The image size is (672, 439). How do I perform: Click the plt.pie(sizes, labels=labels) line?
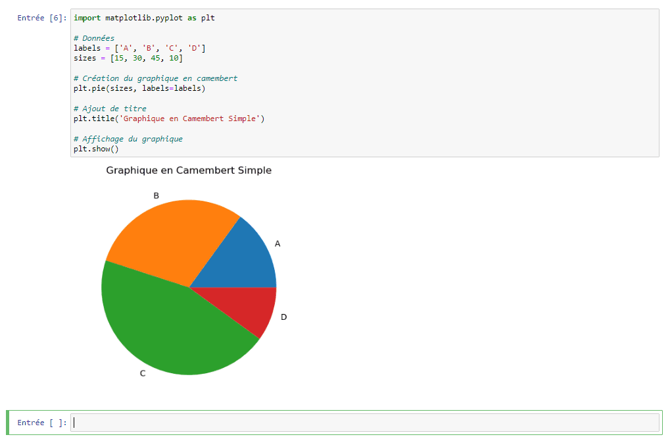139,88
